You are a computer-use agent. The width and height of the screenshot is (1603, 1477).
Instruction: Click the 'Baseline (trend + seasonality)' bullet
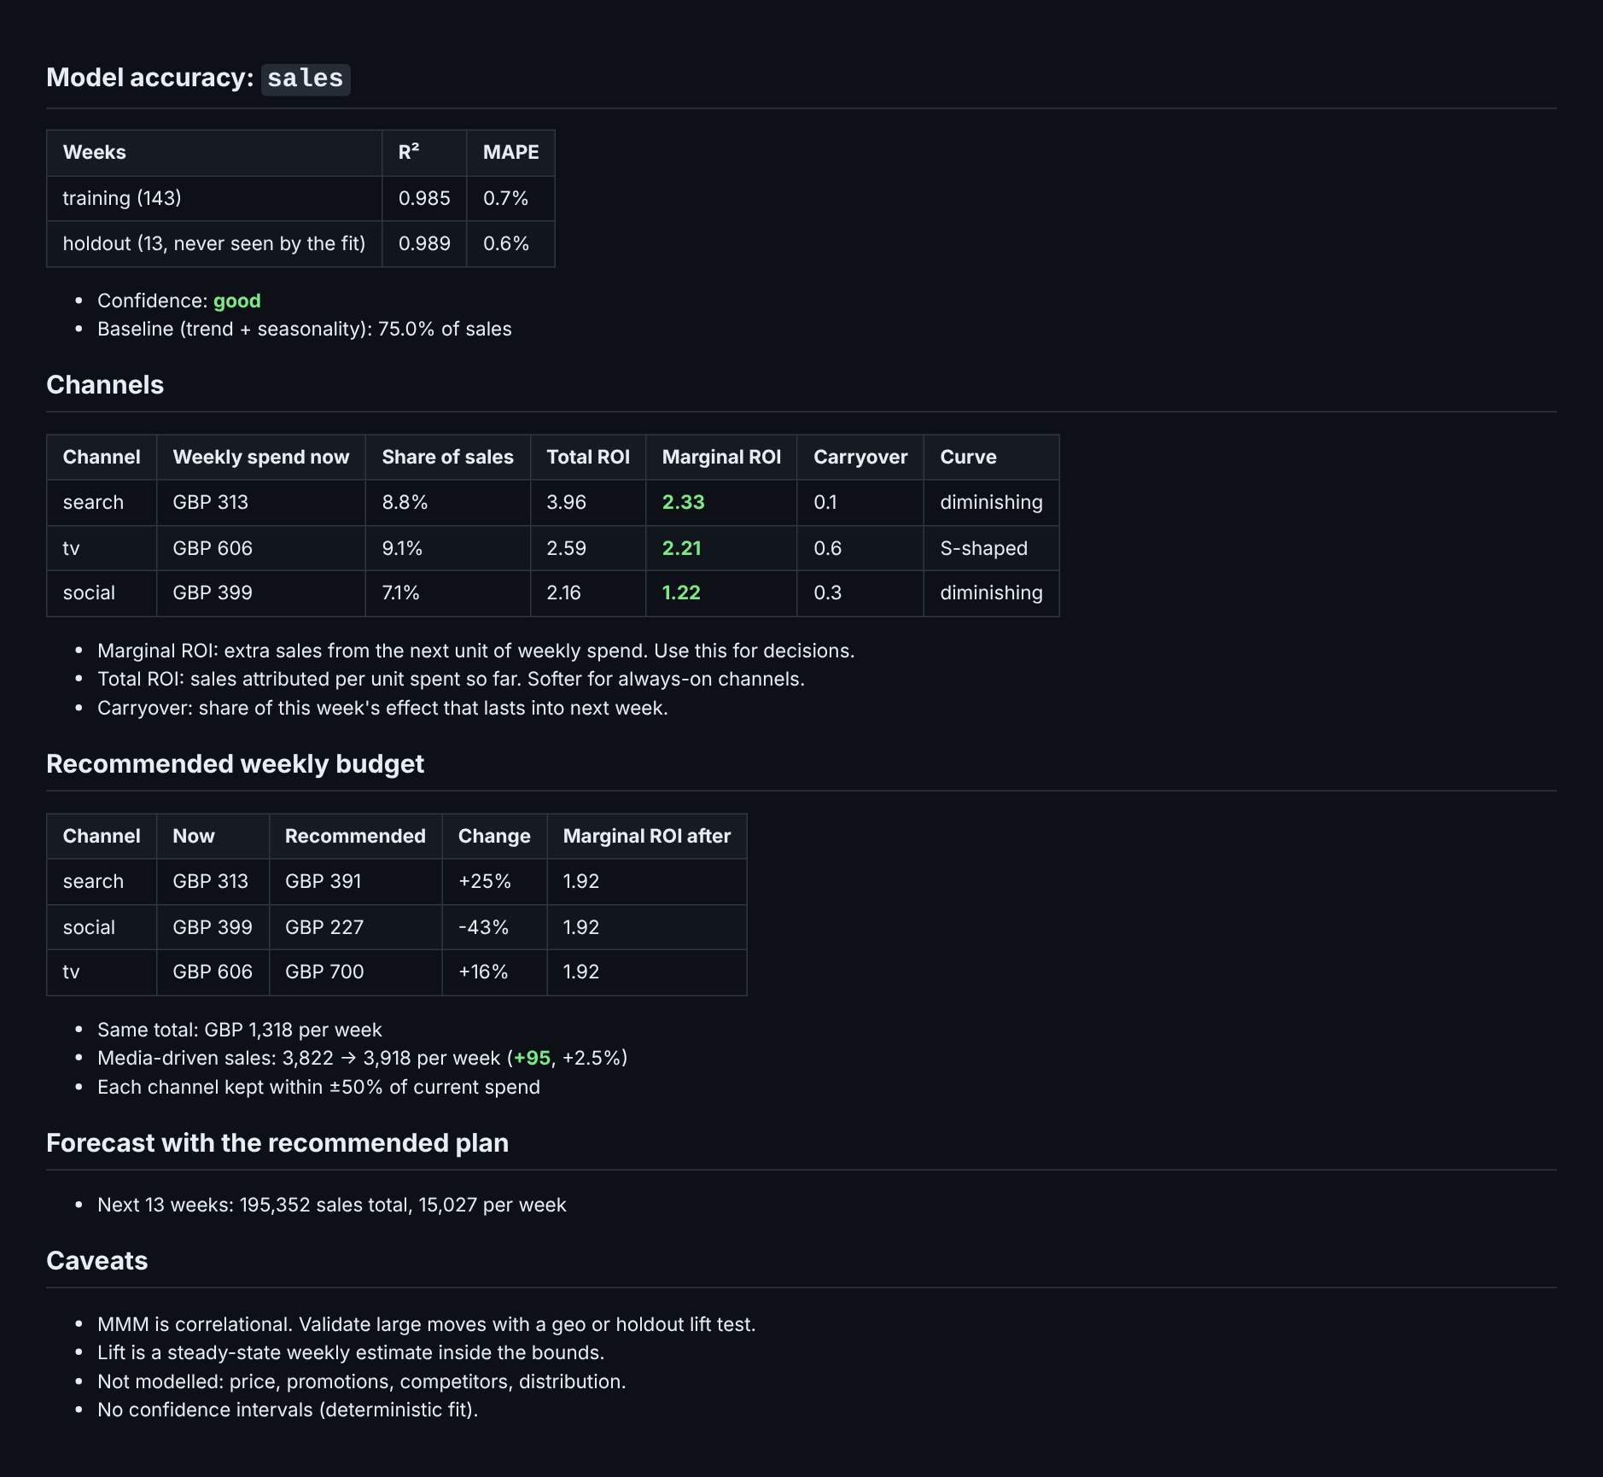[305, 330]
